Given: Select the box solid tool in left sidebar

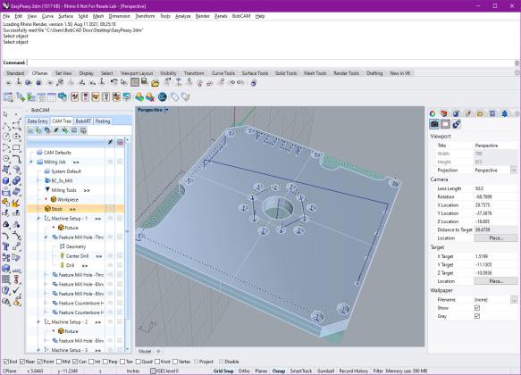Looking at the screenshot, I should coord(6,181).
